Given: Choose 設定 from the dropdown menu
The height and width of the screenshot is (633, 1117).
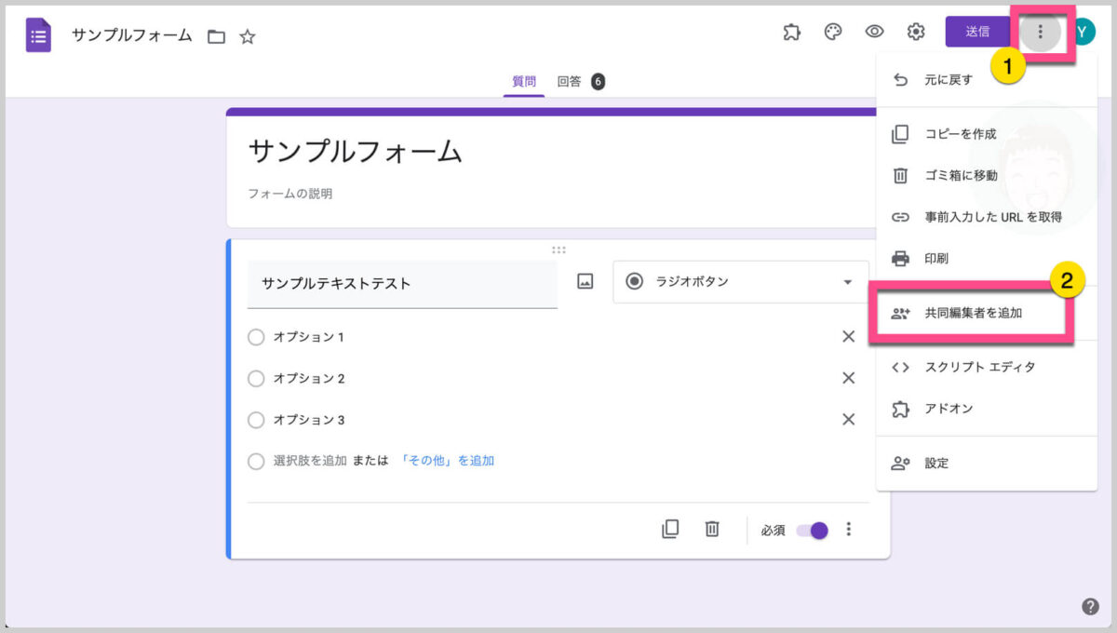Looking at the screenshot, I should pyautogui.click(x=987, y=463).
